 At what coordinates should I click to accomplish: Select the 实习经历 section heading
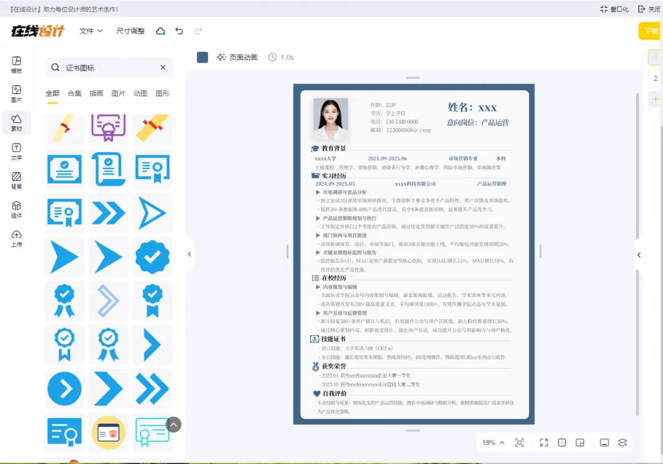(334, 176)
